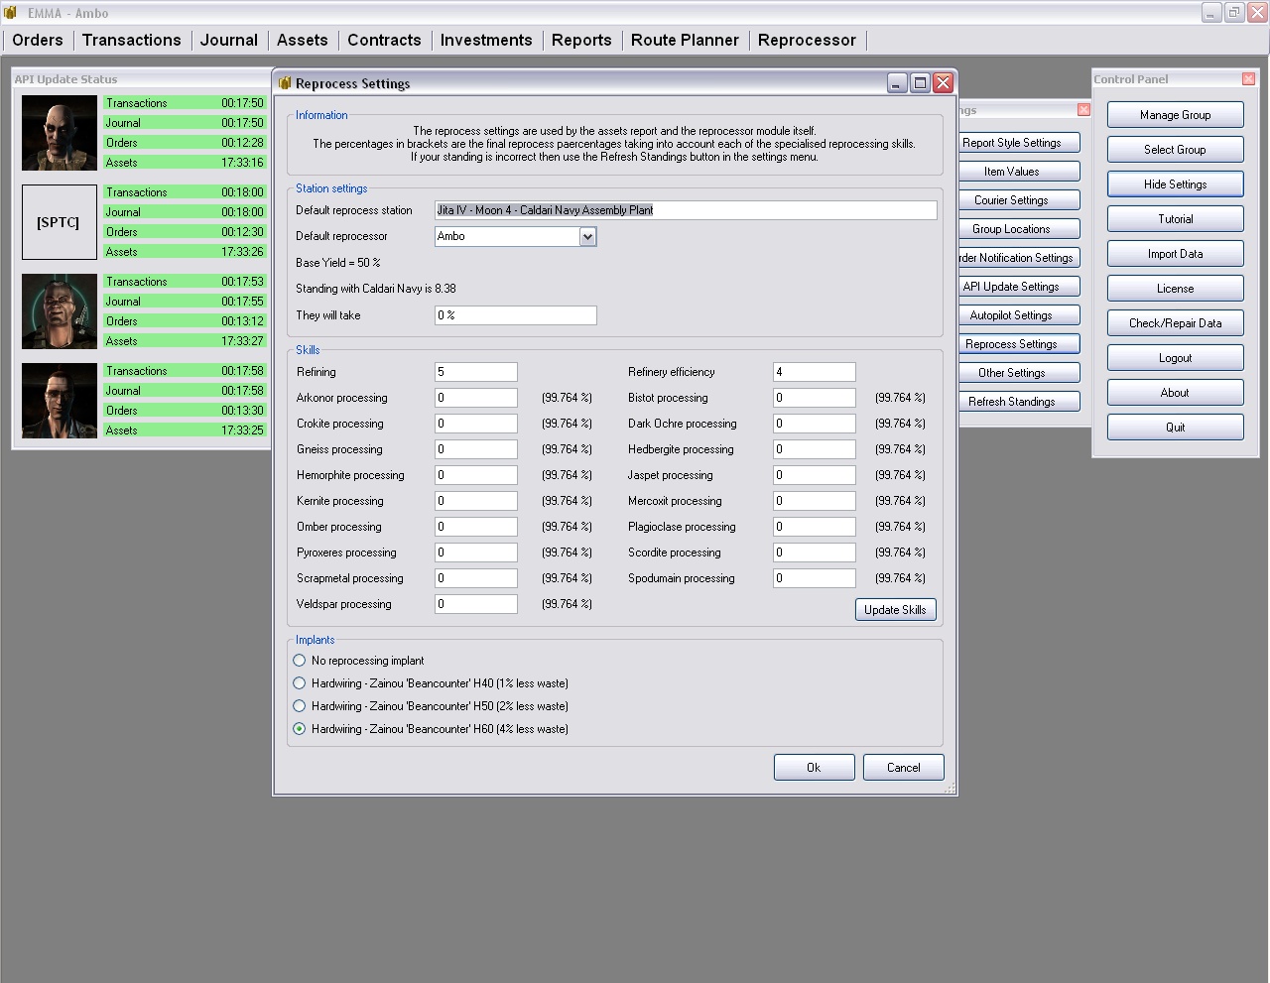Cancel the Reprocess Settings dialog

click(903, 768)
